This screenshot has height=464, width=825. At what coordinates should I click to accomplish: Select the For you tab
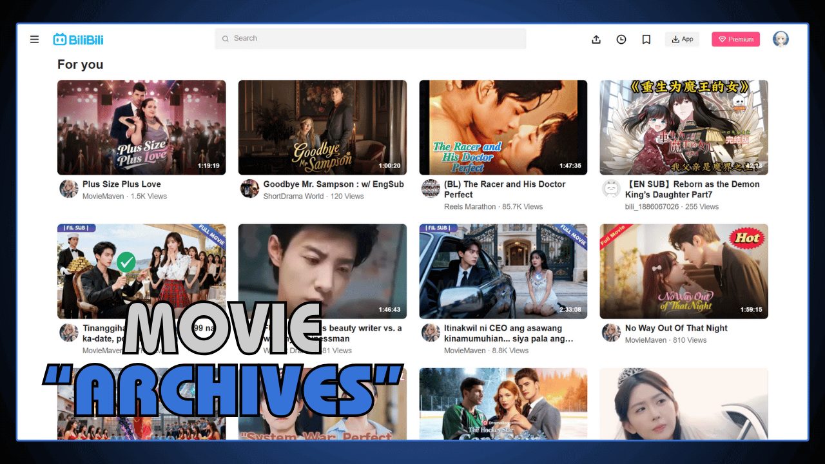click(80, 64)
